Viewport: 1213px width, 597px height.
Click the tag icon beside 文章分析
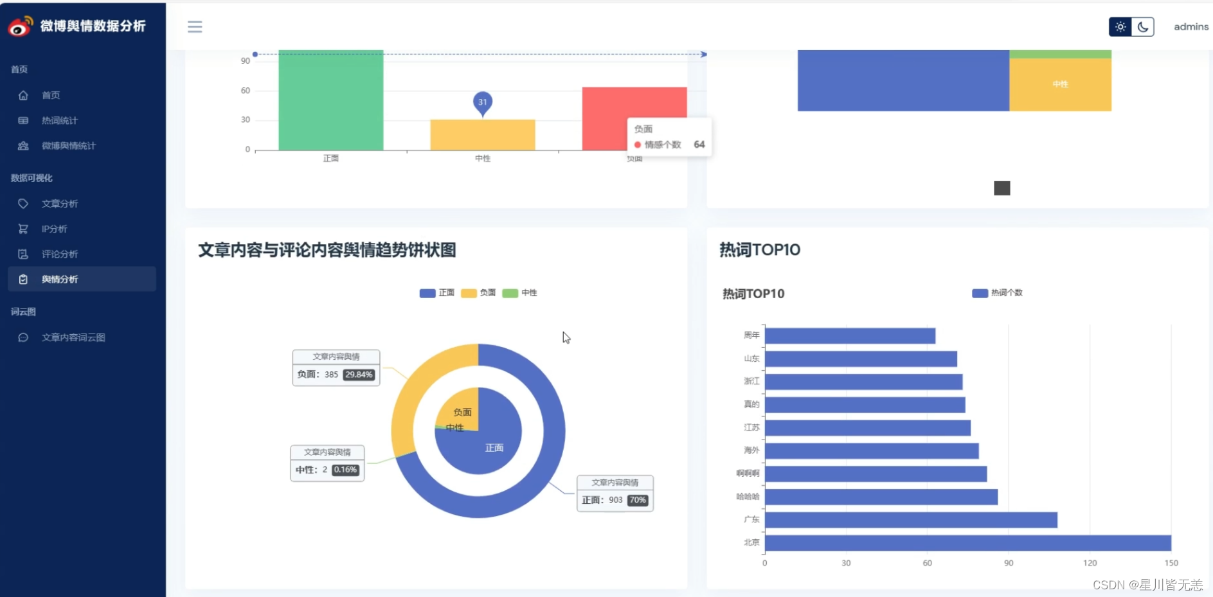click(x=23, y=204)
